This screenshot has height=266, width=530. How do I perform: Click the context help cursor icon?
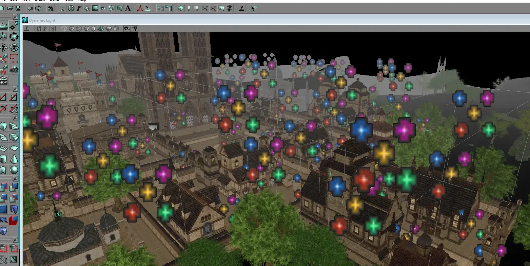254,8
